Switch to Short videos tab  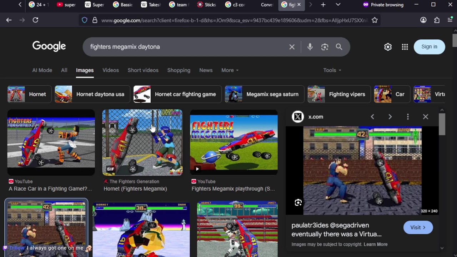143,70
